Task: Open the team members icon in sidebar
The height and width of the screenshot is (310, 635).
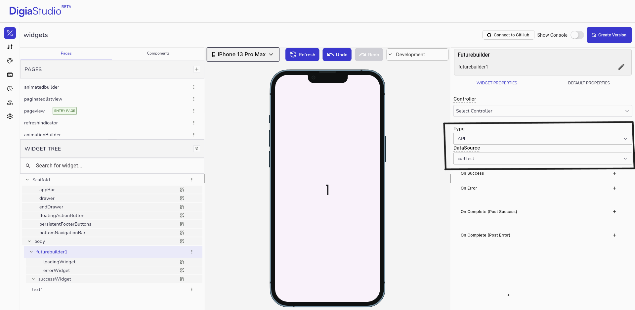Action: (10, 103)
